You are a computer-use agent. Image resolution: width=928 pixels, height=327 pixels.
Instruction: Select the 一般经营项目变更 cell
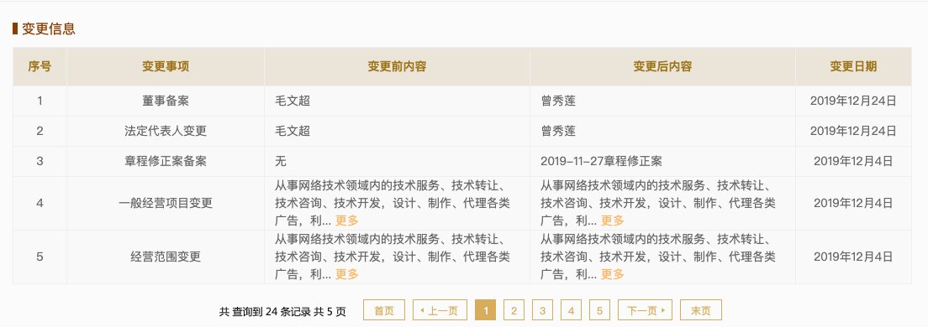165,203
